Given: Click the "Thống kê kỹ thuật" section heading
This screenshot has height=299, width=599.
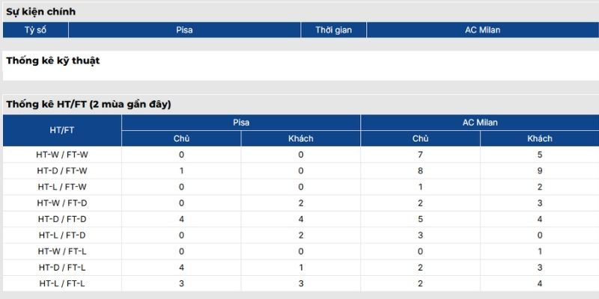Looking at the screenshot, I should (53, 61).
